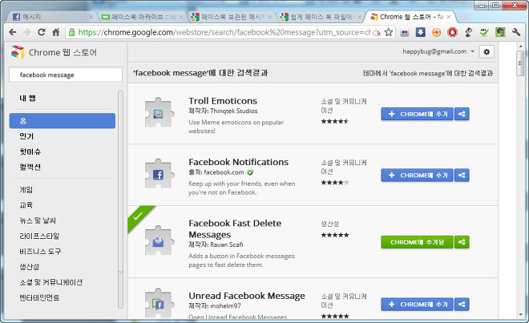Open 생산성 category in sidebar
529x323 pixels.
(x=30, y=267)
